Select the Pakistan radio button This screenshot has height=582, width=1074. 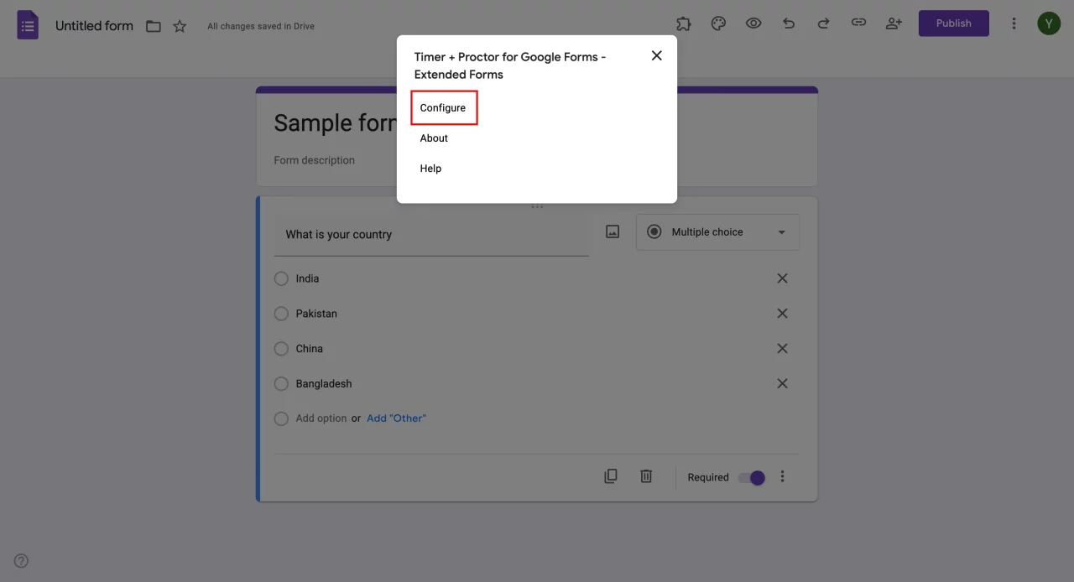coord(281,313)
